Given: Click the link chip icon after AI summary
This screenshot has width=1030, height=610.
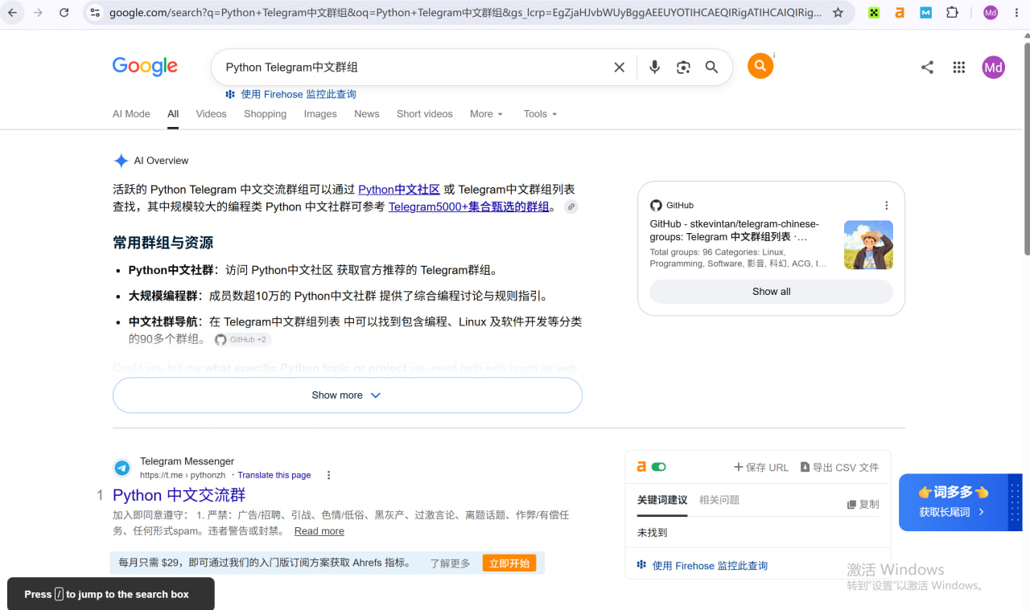Looking at the screenshot, I should coord(571,207).
